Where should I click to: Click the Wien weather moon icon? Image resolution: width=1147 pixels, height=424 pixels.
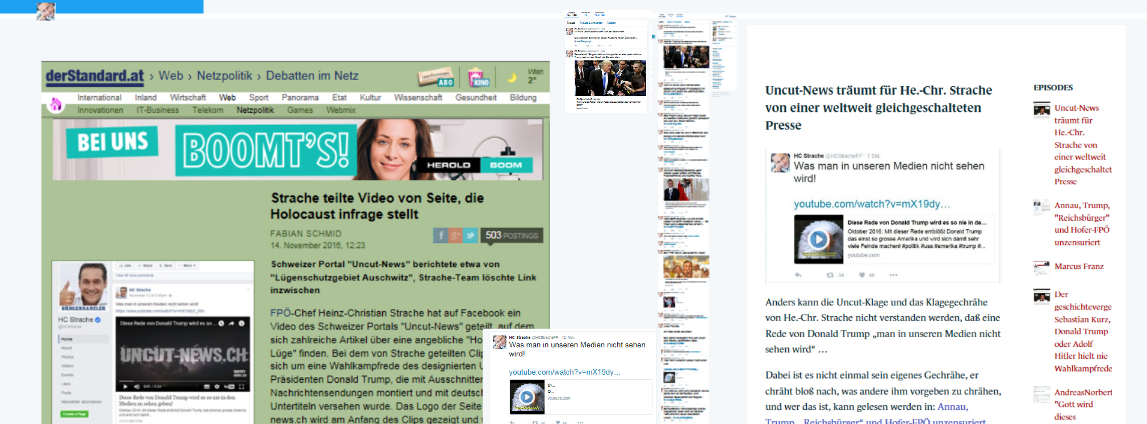coord(512,77)
